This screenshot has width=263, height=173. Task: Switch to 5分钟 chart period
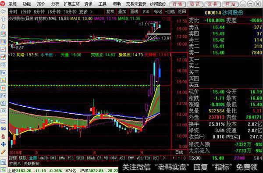[39, 12]
